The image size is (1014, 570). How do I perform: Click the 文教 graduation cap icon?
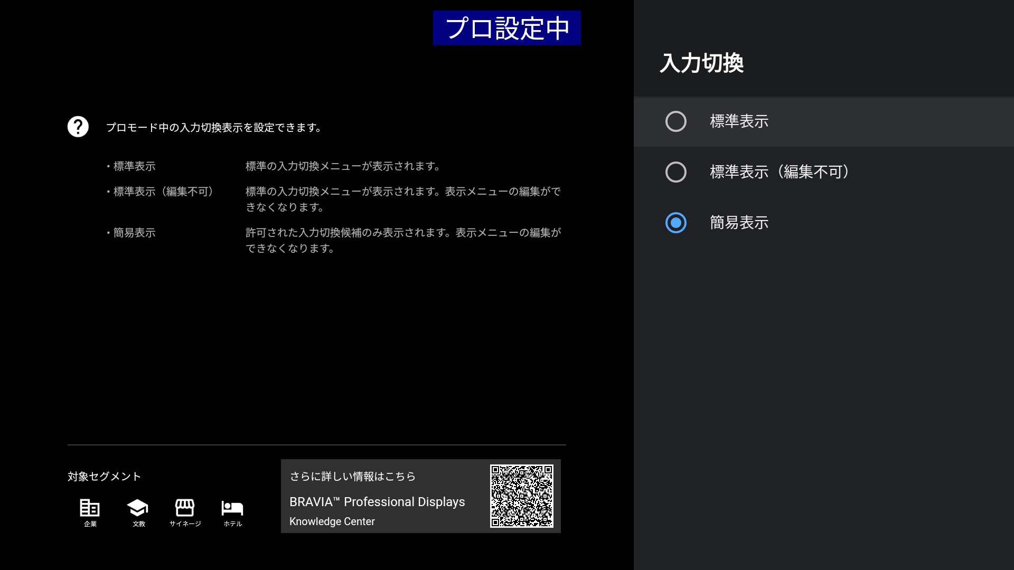point(138,508)
